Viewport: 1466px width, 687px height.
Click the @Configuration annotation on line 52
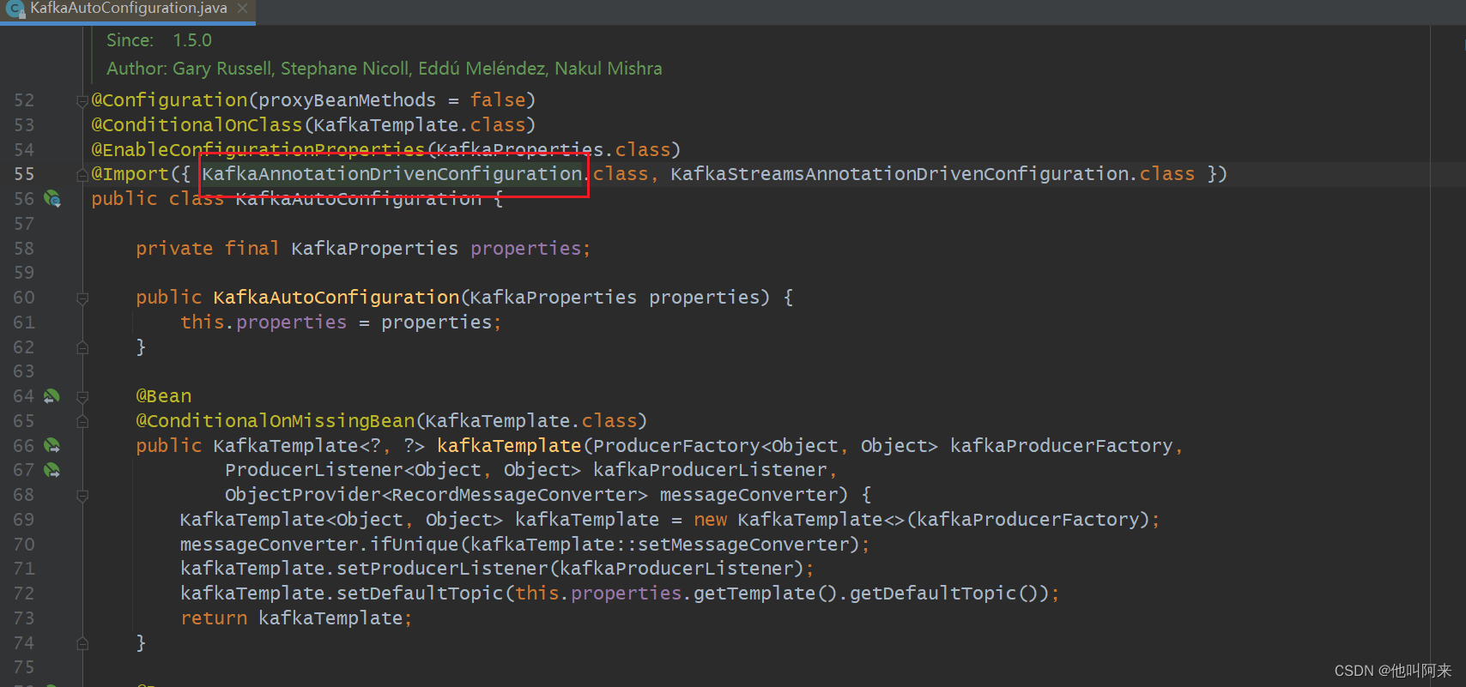(170, 100)
